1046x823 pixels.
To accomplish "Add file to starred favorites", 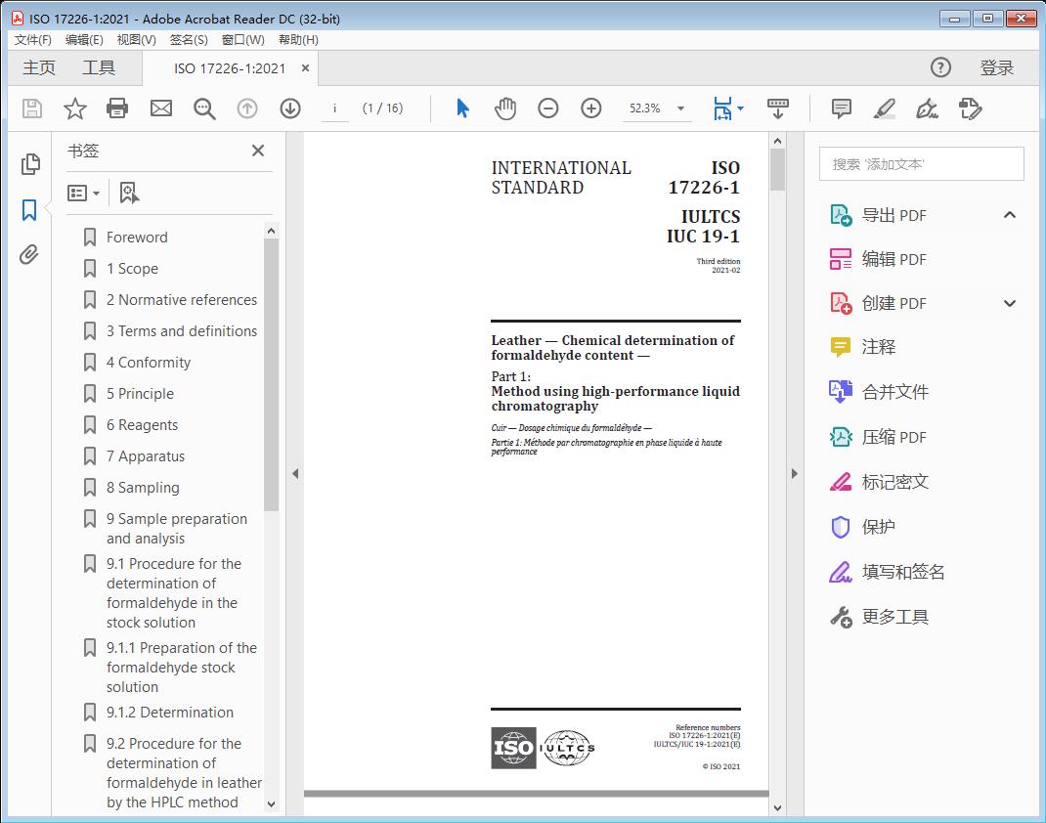I will click(74, 108).
